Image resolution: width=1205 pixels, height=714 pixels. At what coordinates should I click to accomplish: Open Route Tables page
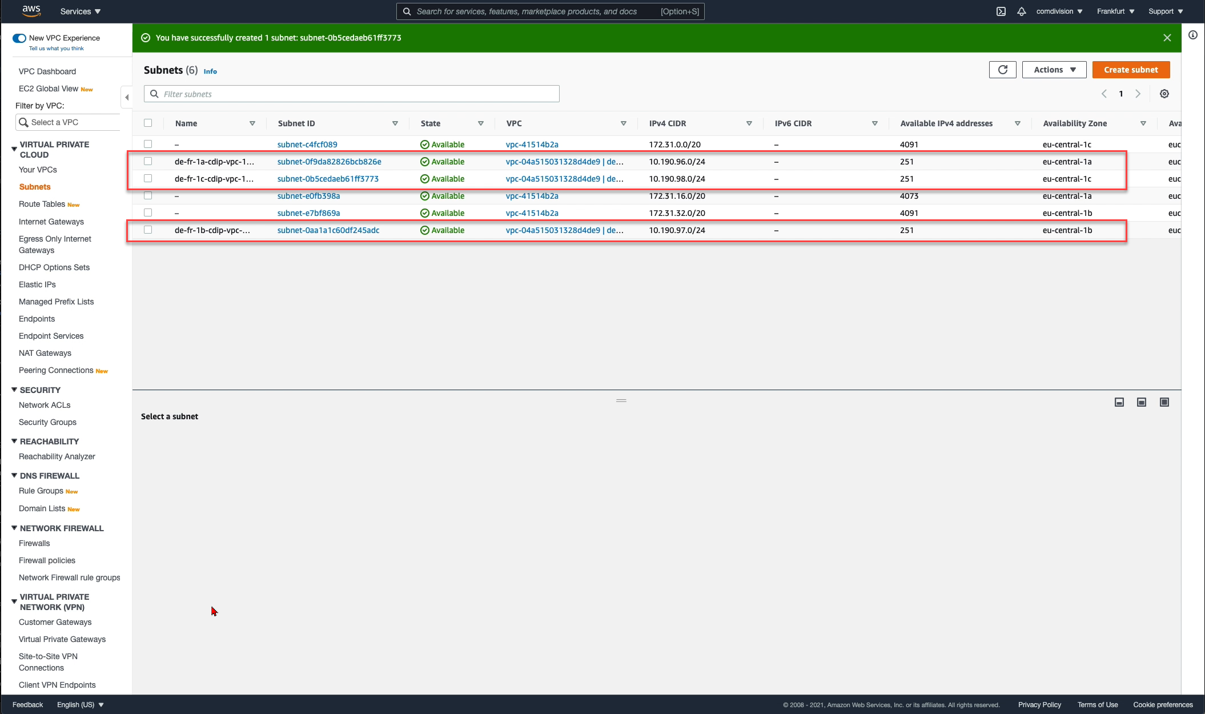point(42,204)
